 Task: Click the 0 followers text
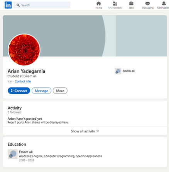14,112
